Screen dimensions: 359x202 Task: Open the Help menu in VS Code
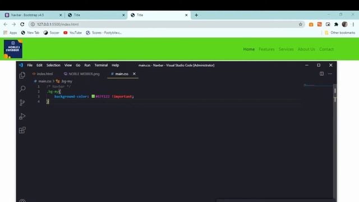tap(115, 65)
